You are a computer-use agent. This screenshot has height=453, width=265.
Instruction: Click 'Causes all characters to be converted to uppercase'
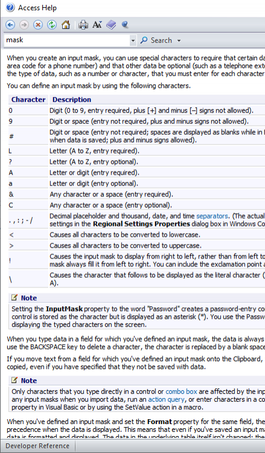click(x=126, y=246)
